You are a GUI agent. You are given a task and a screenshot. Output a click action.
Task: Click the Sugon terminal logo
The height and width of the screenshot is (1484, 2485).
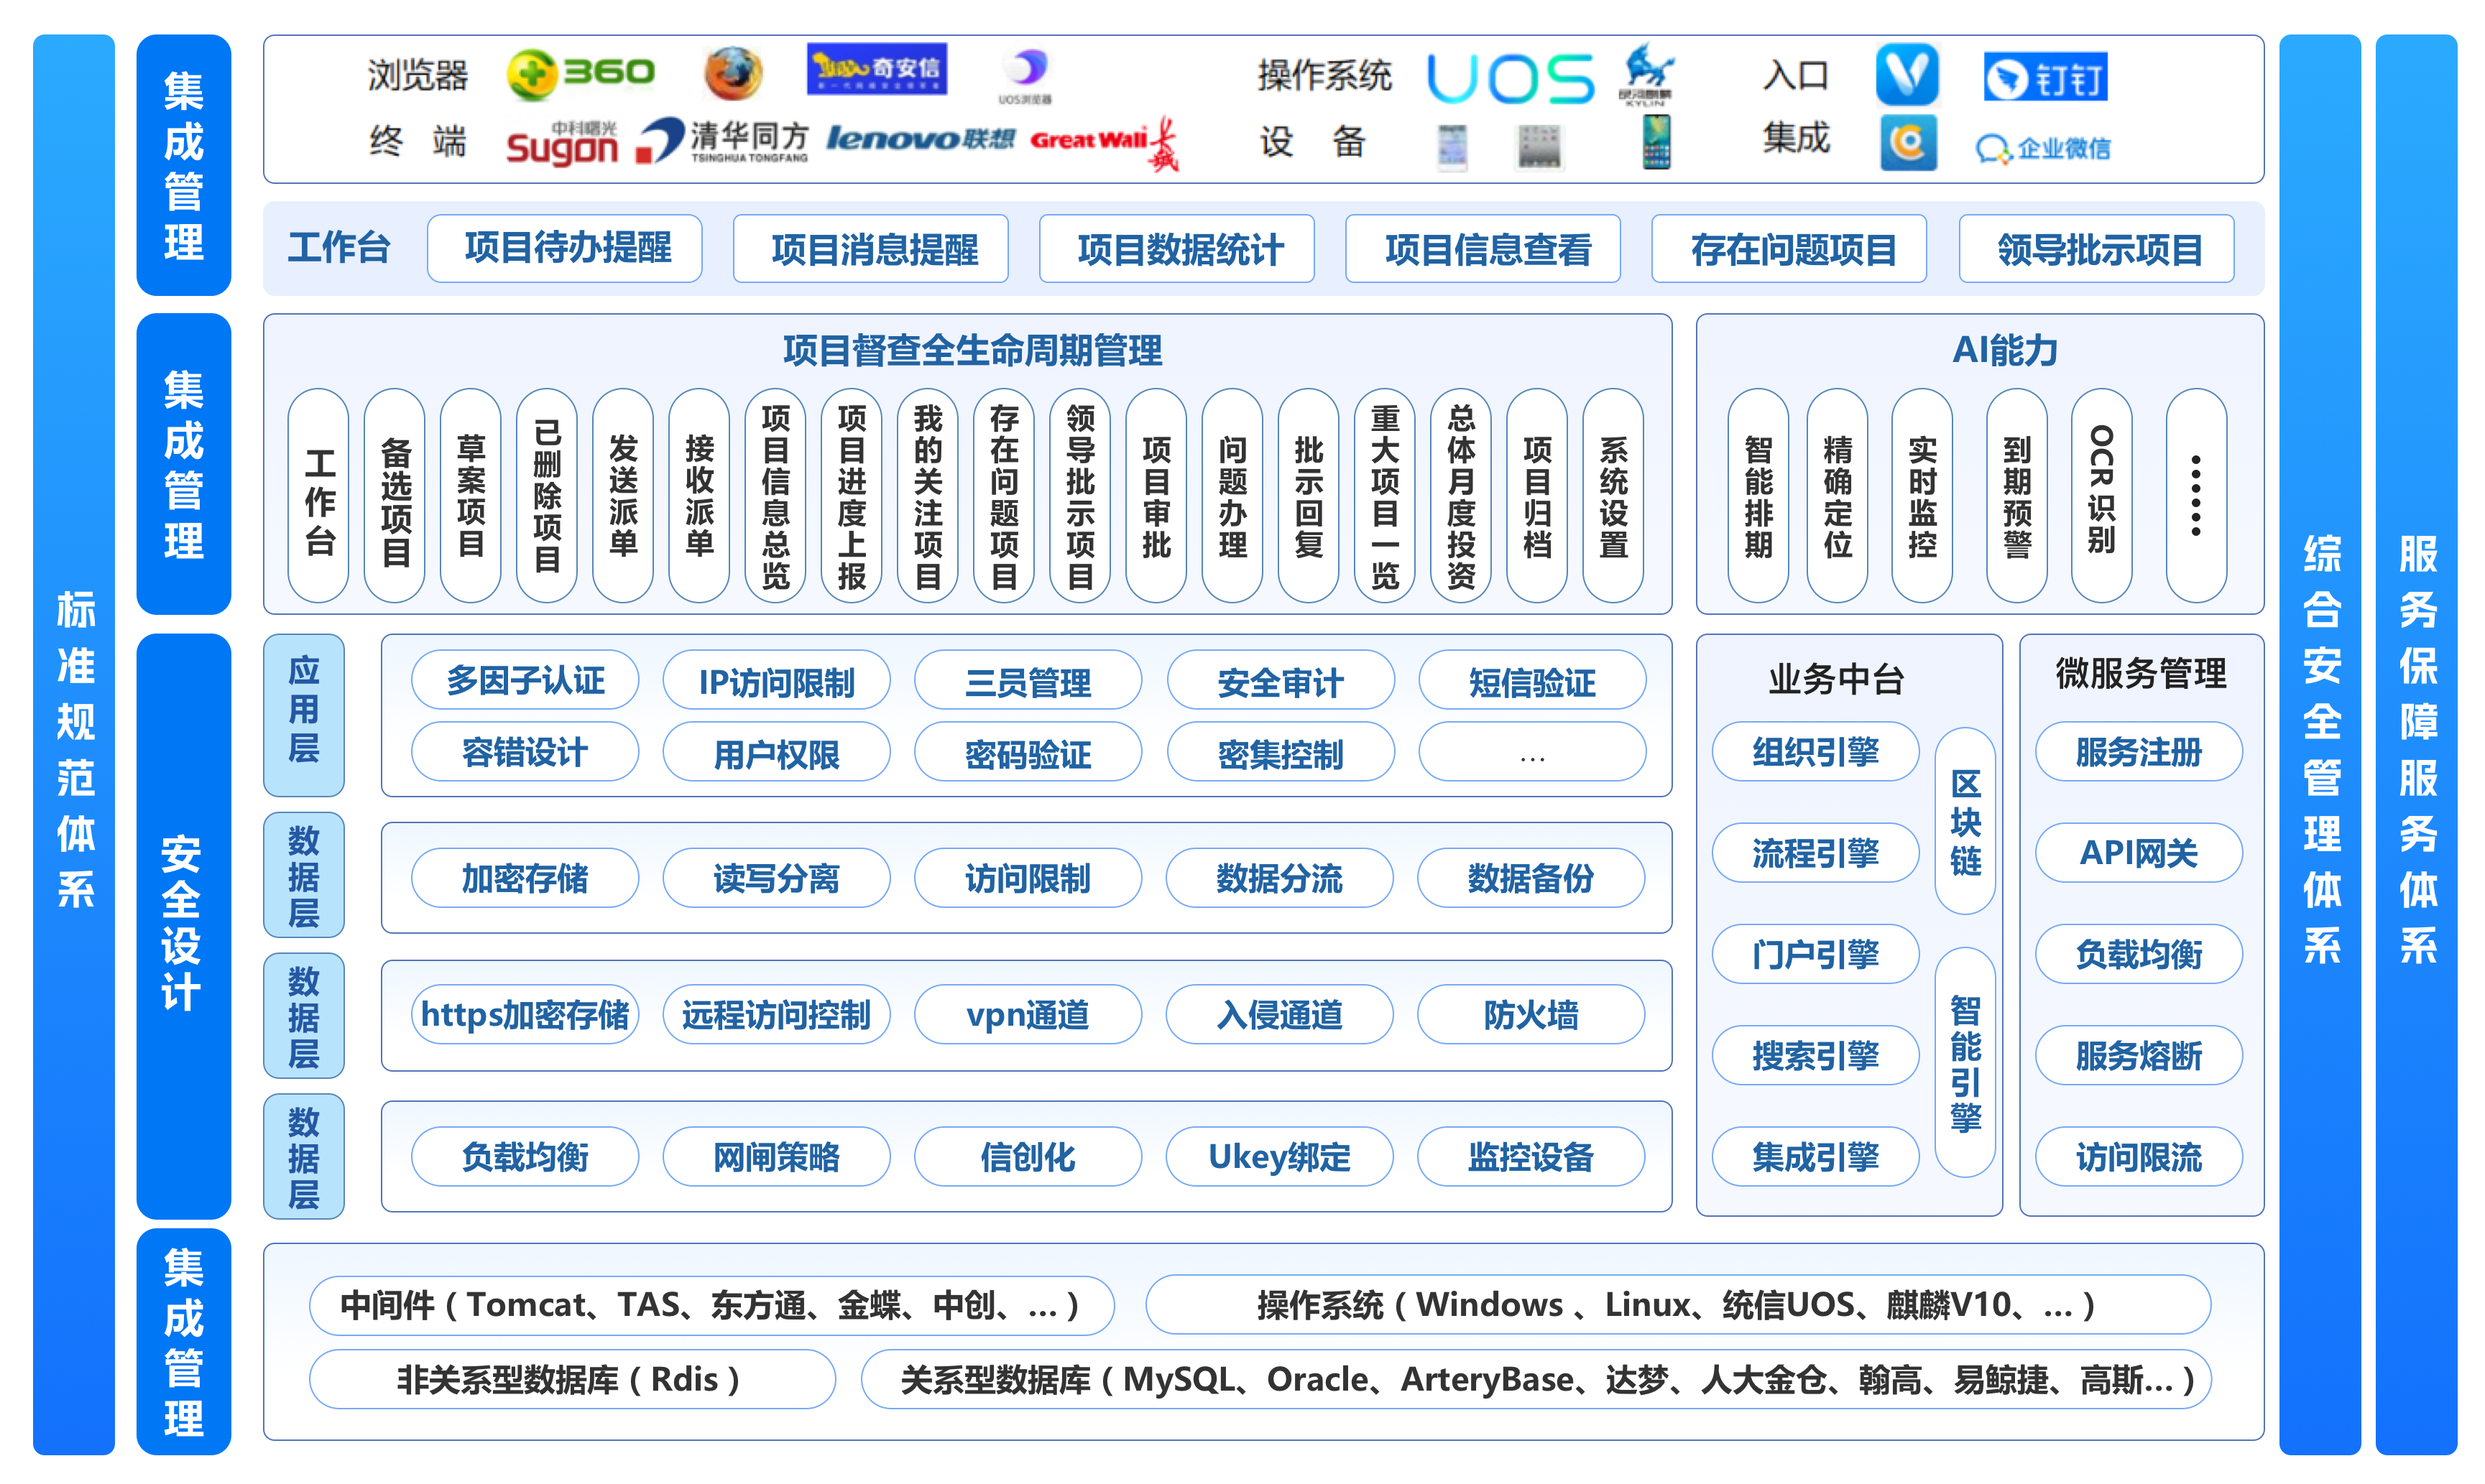[x=562, y=145]
